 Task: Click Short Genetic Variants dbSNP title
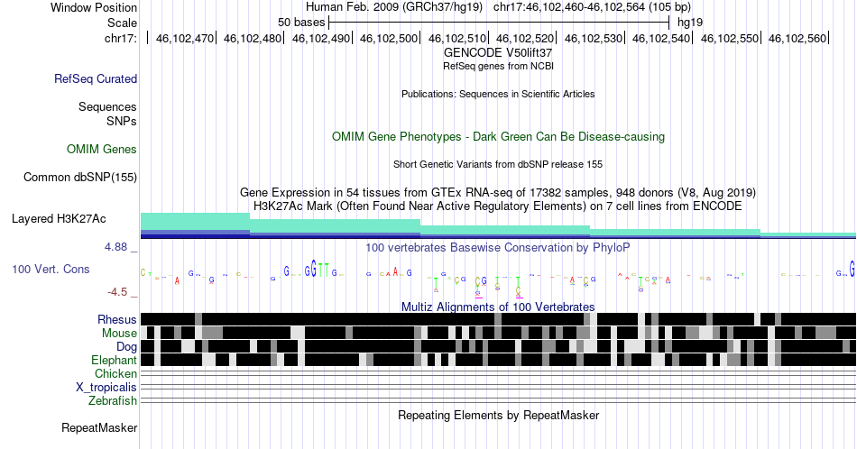tap(498, 164)
